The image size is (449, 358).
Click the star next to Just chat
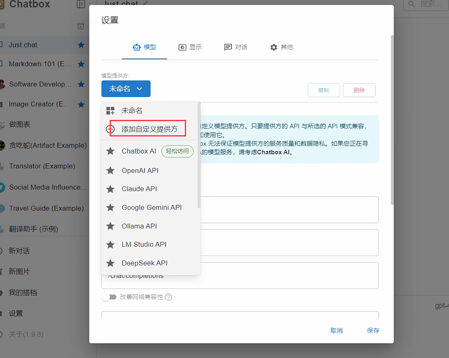81,45
